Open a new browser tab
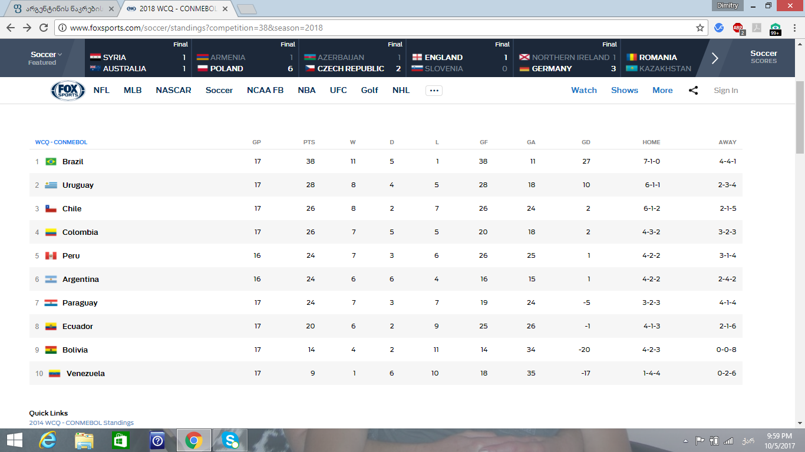The width and height of the screenshot is (805, 452). tap(246, 9)
